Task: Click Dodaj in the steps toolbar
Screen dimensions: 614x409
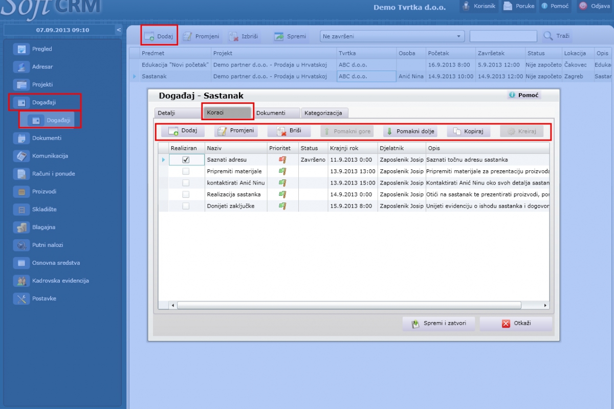Action: coord(183,131)
